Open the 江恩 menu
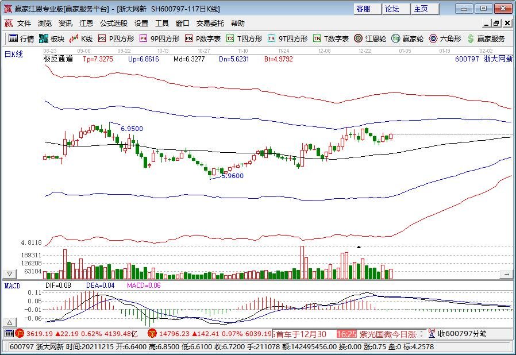Screen dimensions: 516x355 (86, 24)
